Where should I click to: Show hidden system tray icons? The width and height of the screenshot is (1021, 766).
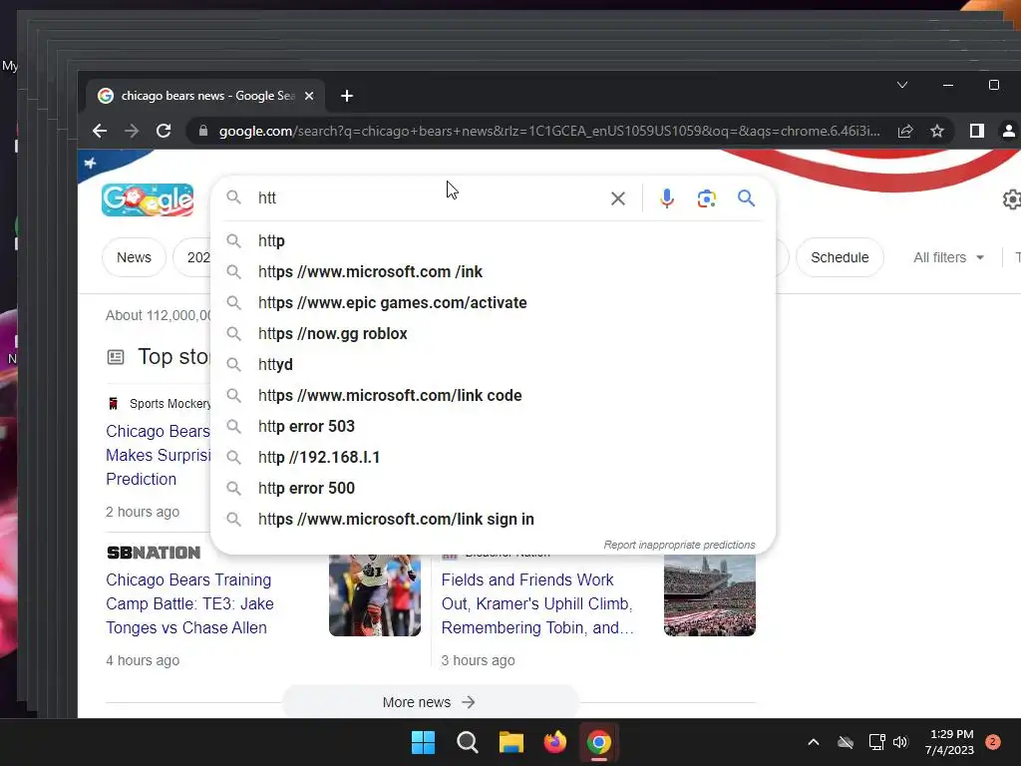[x=814, y=742]
